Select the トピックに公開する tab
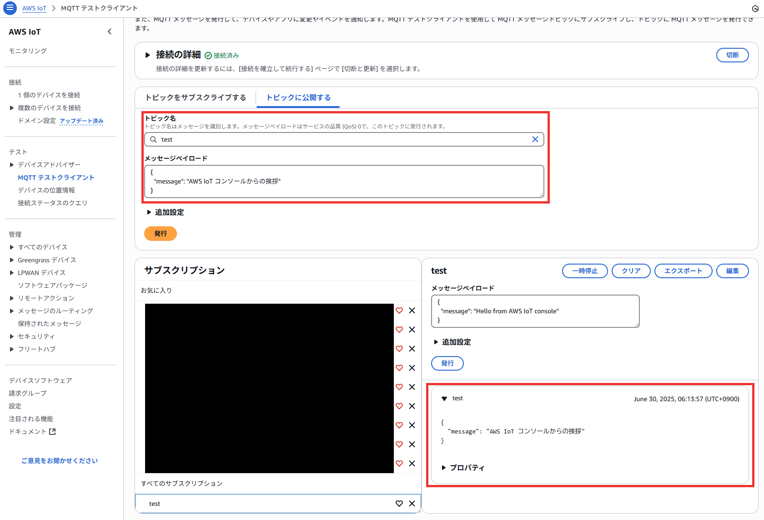Image resolution: width=764 pixels, height=520 pixels. [x=298, y=97]
